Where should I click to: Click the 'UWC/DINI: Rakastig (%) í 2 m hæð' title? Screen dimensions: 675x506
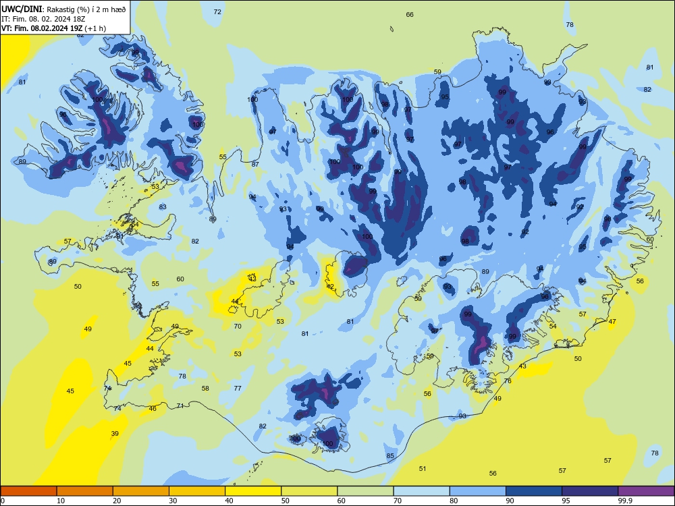coord(63,9)
